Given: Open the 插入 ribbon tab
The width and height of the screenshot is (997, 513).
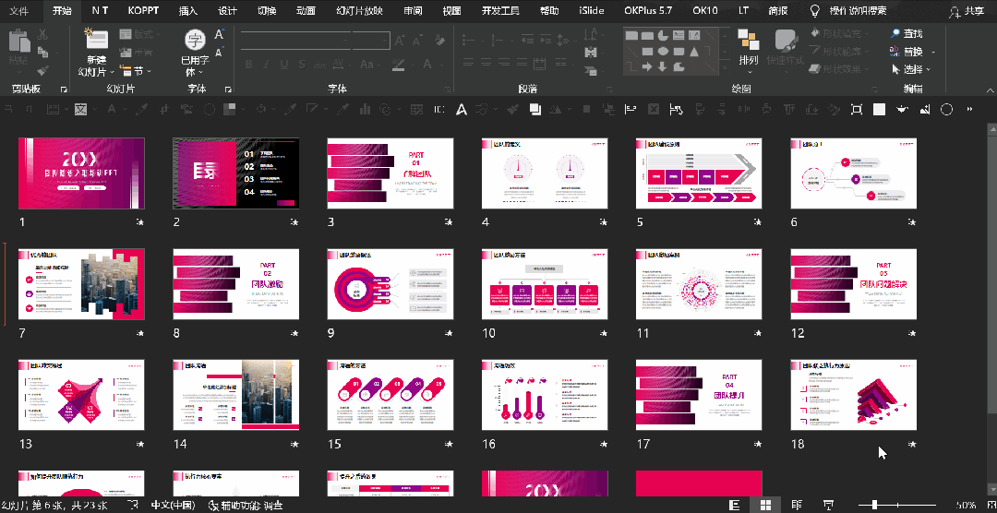Looking at the screenshot, I should tap(188, 11).
